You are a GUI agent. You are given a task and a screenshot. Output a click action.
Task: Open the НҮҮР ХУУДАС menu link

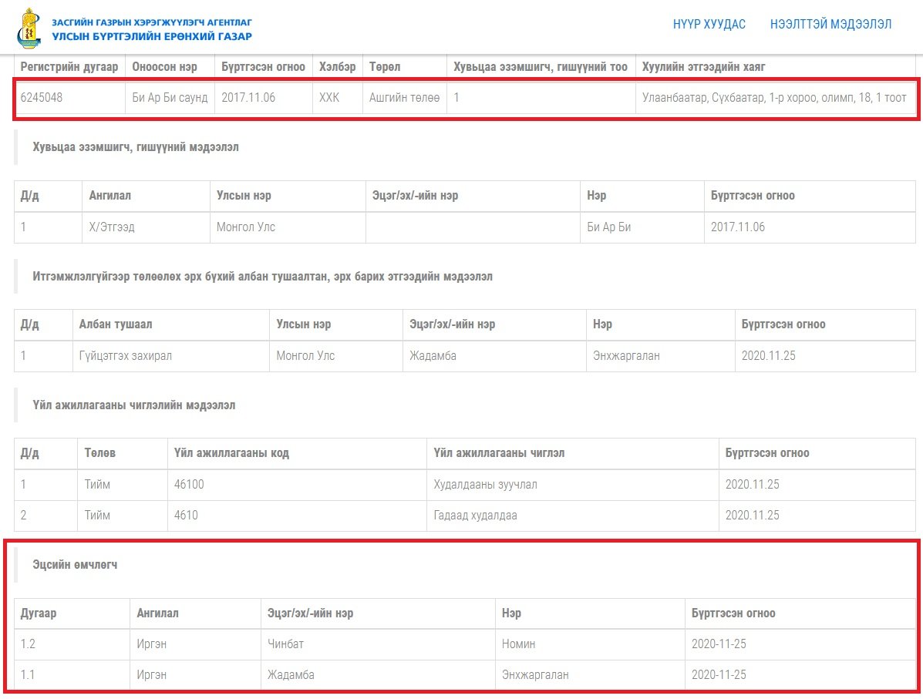click(x=709, y=24)
